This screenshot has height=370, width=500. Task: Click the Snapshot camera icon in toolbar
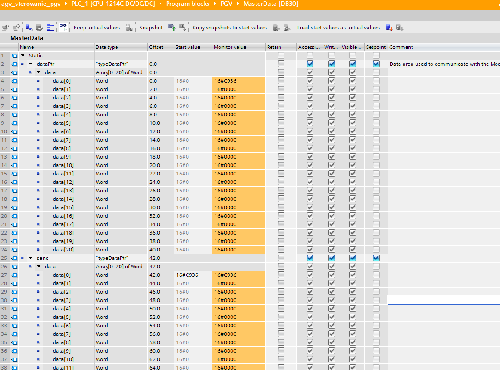pyautogui.click(x=172, y=28)
